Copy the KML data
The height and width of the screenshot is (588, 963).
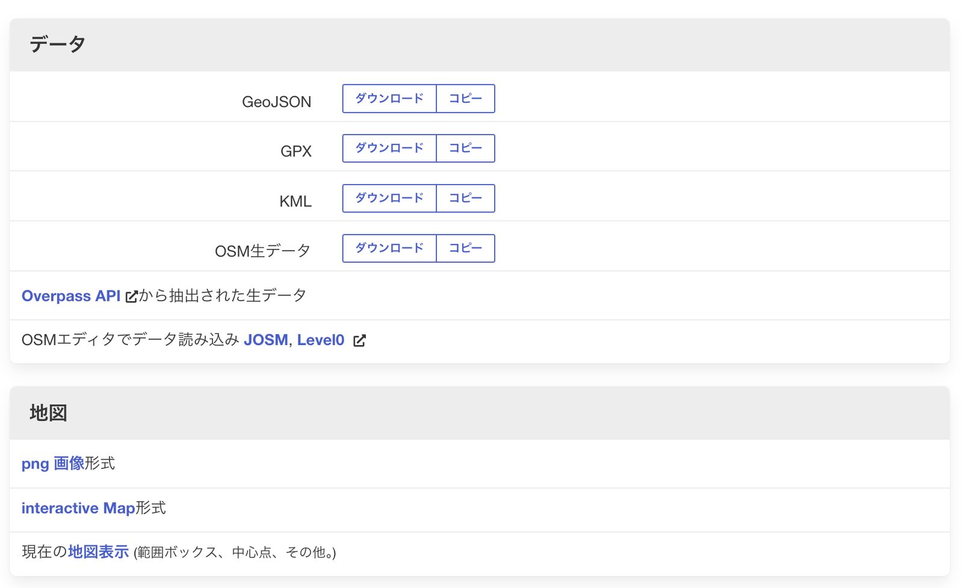(x=465, y=198)
